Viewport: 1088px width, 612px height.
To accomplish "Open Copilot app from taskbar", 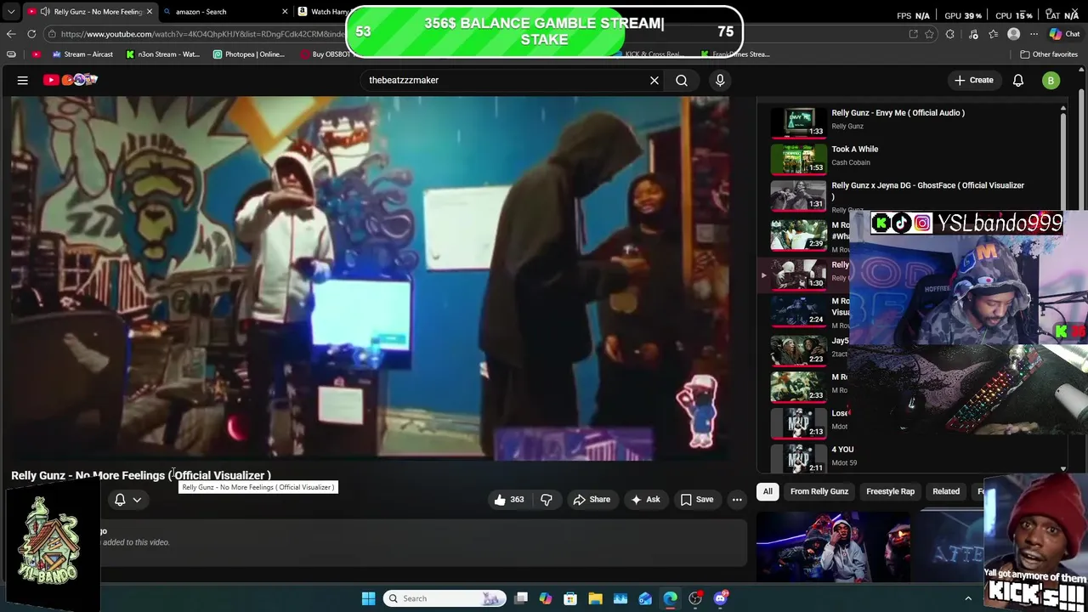I will coord(546,598).
